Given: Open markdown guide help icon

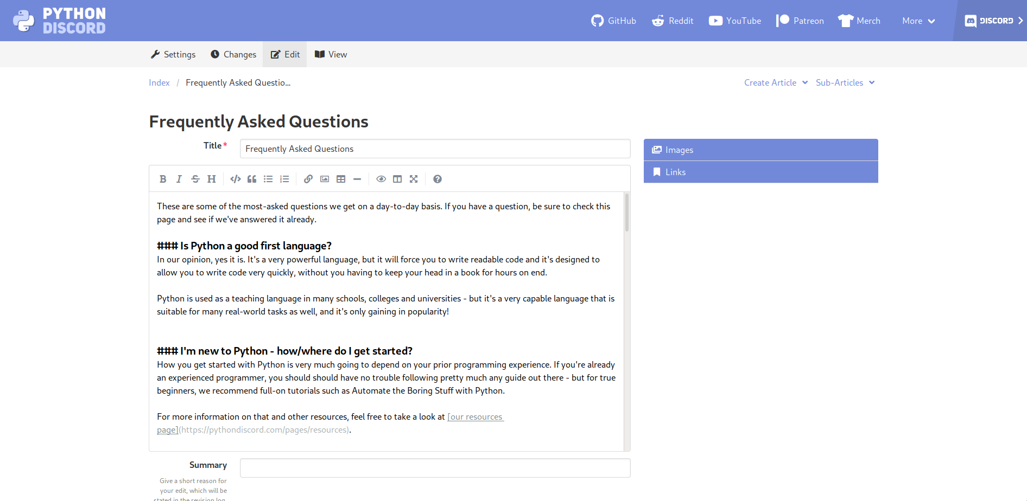Looking at the screenshot, I should click(438, 179).
